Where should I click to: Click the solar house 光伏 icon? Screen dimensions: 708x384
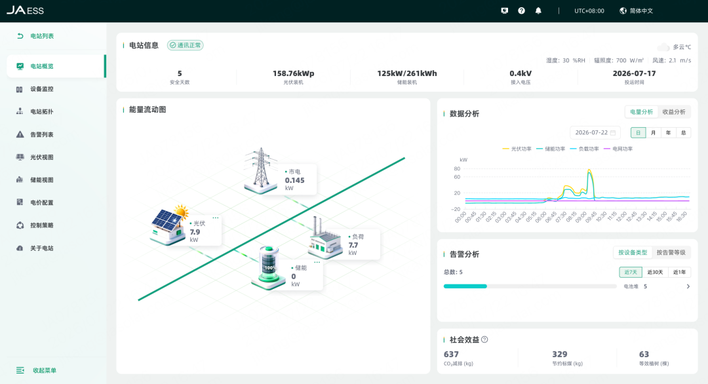pyautogui.click(x=169, y=224)
